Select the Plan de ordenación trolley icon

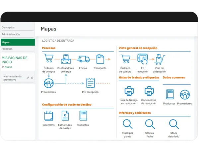point(160,59)
